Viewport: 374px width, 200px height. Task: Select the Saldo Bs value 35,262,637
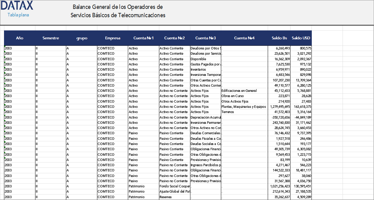coord(279,197)
